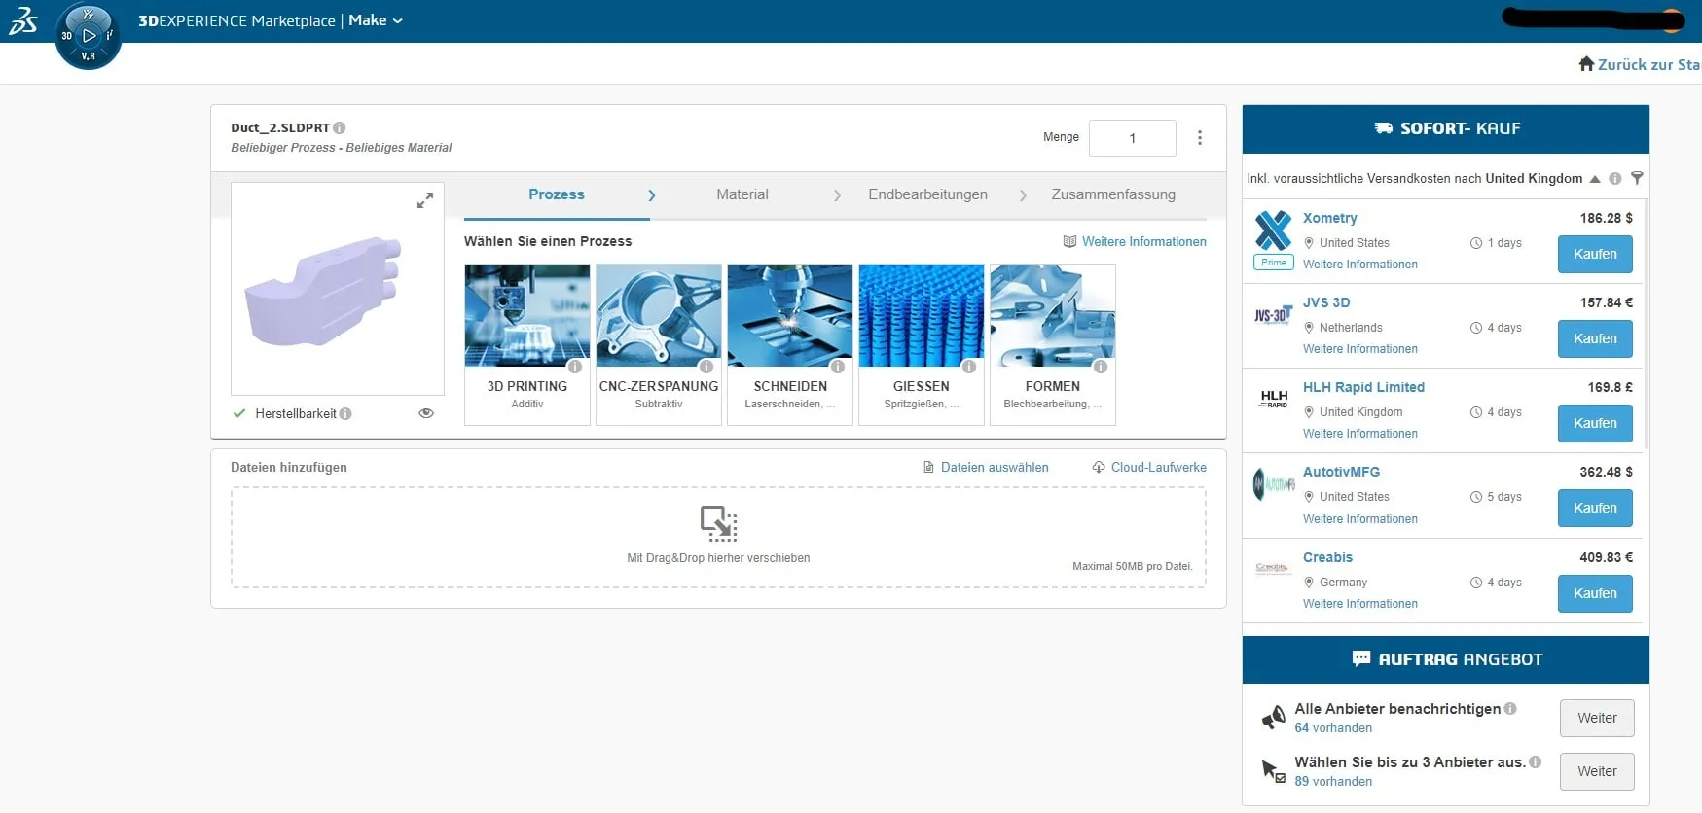Click the Menge quantity input field

tap(1132, 138)
